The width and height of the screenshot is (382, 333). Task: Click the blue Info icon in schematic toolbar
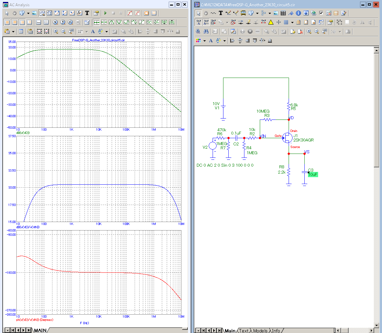click(298, 13)
